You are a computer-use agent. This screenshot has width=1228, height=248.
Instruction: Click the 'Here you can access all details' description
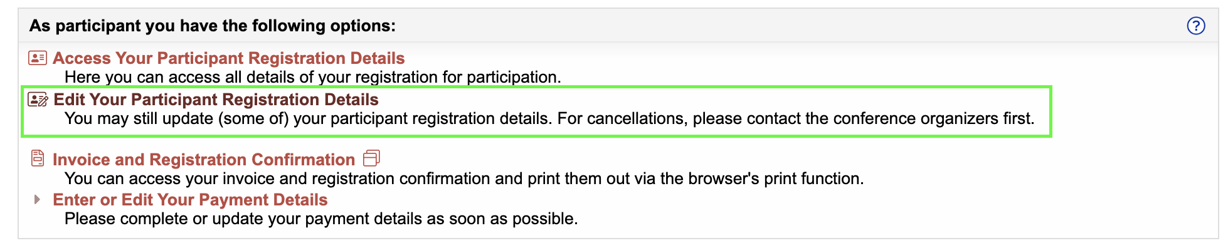(x=313, y=77)
